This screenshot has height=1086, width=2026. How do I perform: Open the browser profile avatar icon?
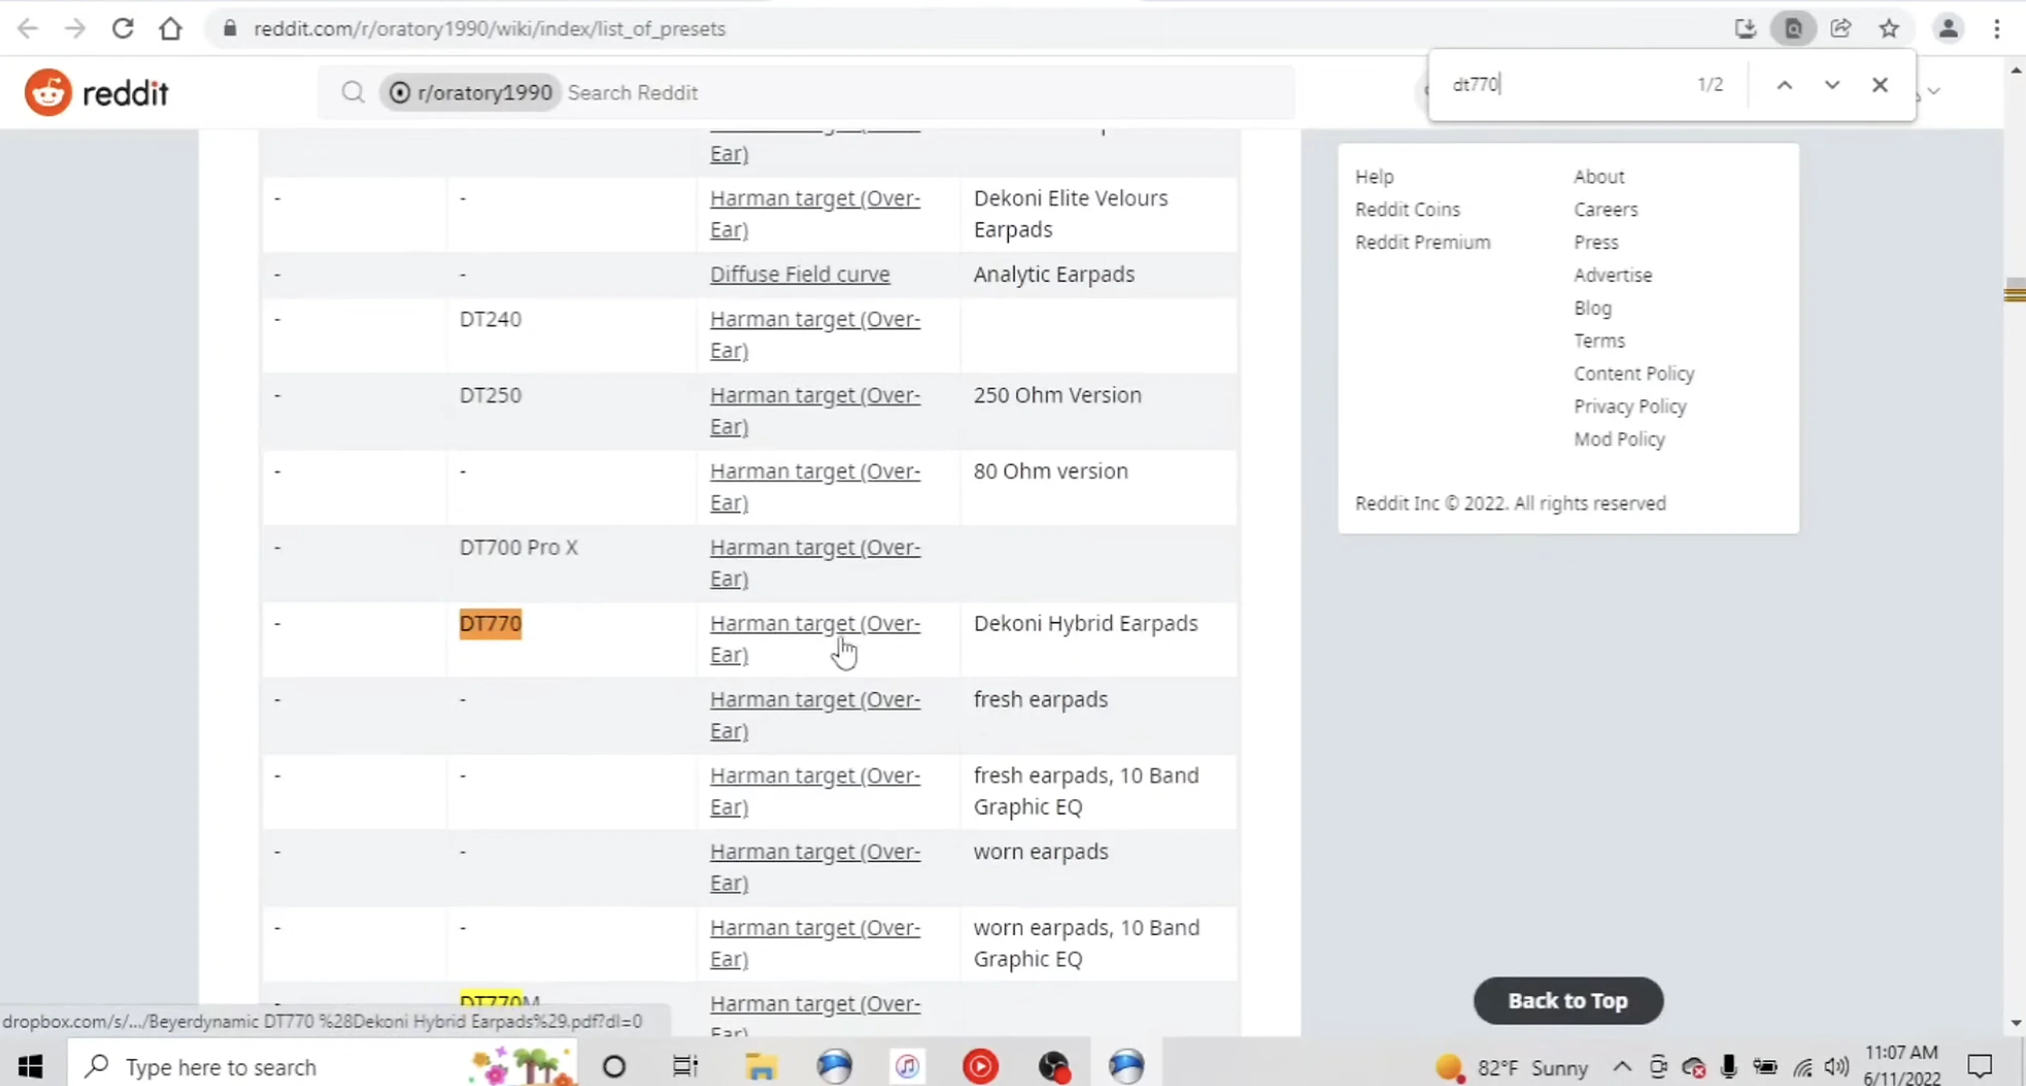[x=1948, y=29]
